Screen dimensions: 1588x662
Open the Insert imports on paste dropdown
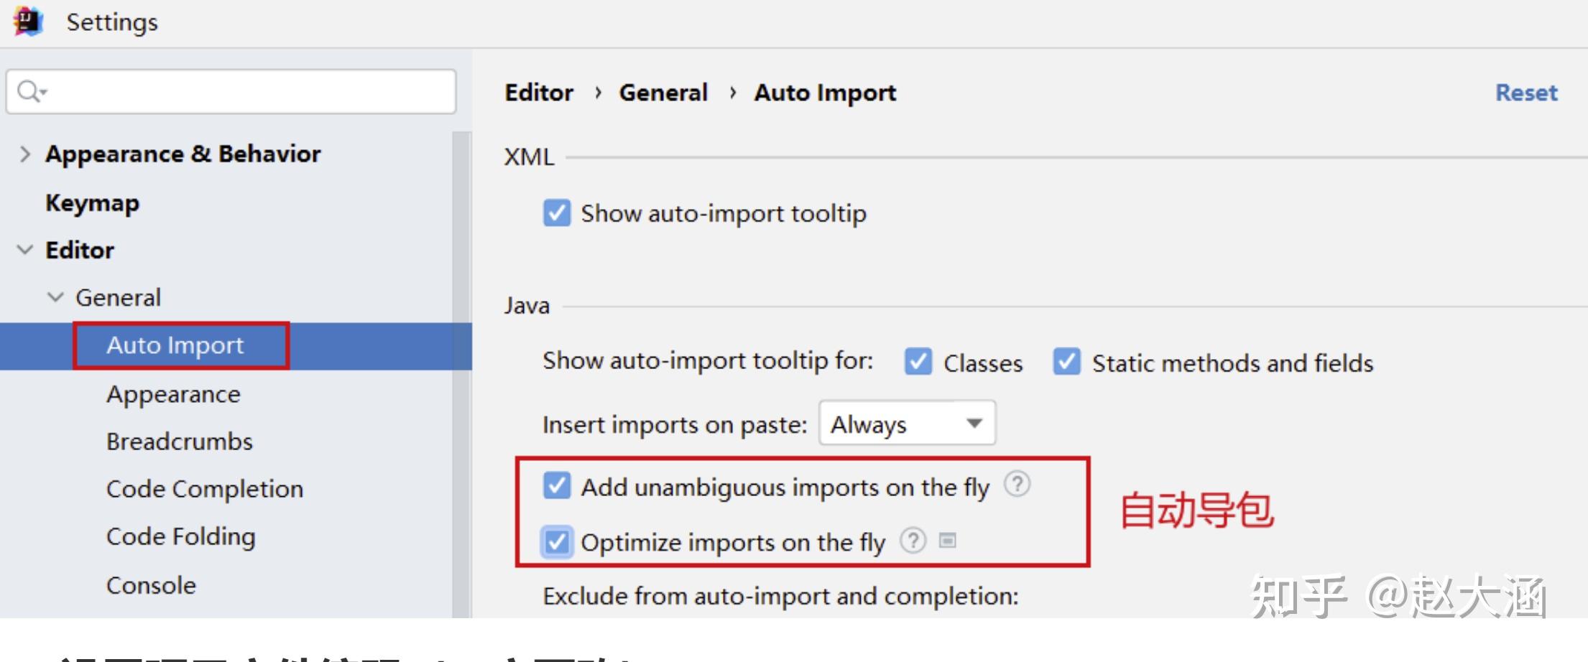pos(907,424)
